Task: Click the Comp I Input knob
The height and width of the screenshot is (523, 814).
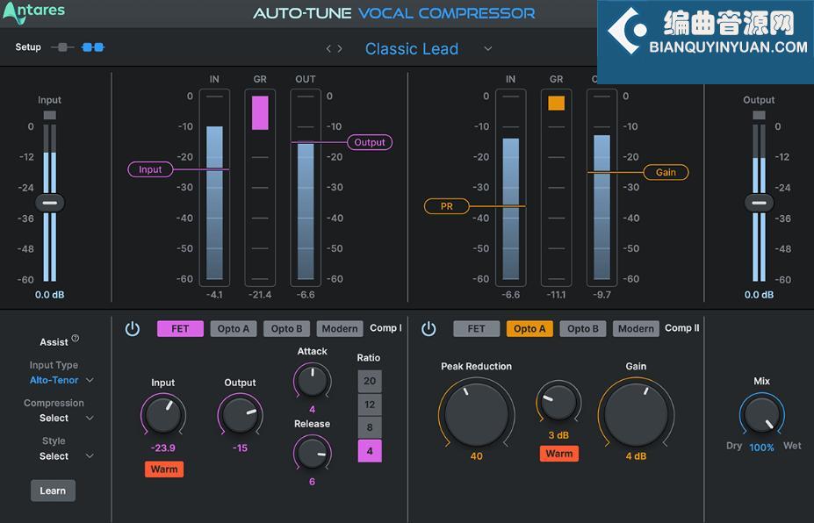Action: pyautogui.click(x=163, y=414)
